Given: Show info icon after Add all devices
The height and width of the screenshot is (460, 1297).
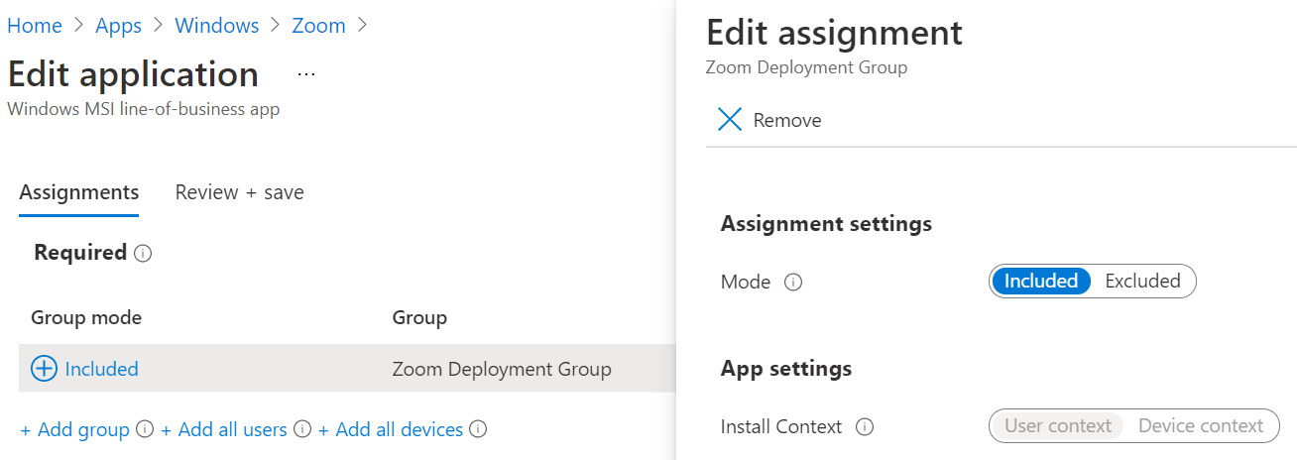Looking at the screenshot, I should pyautogui.click(x=478, y=429).
